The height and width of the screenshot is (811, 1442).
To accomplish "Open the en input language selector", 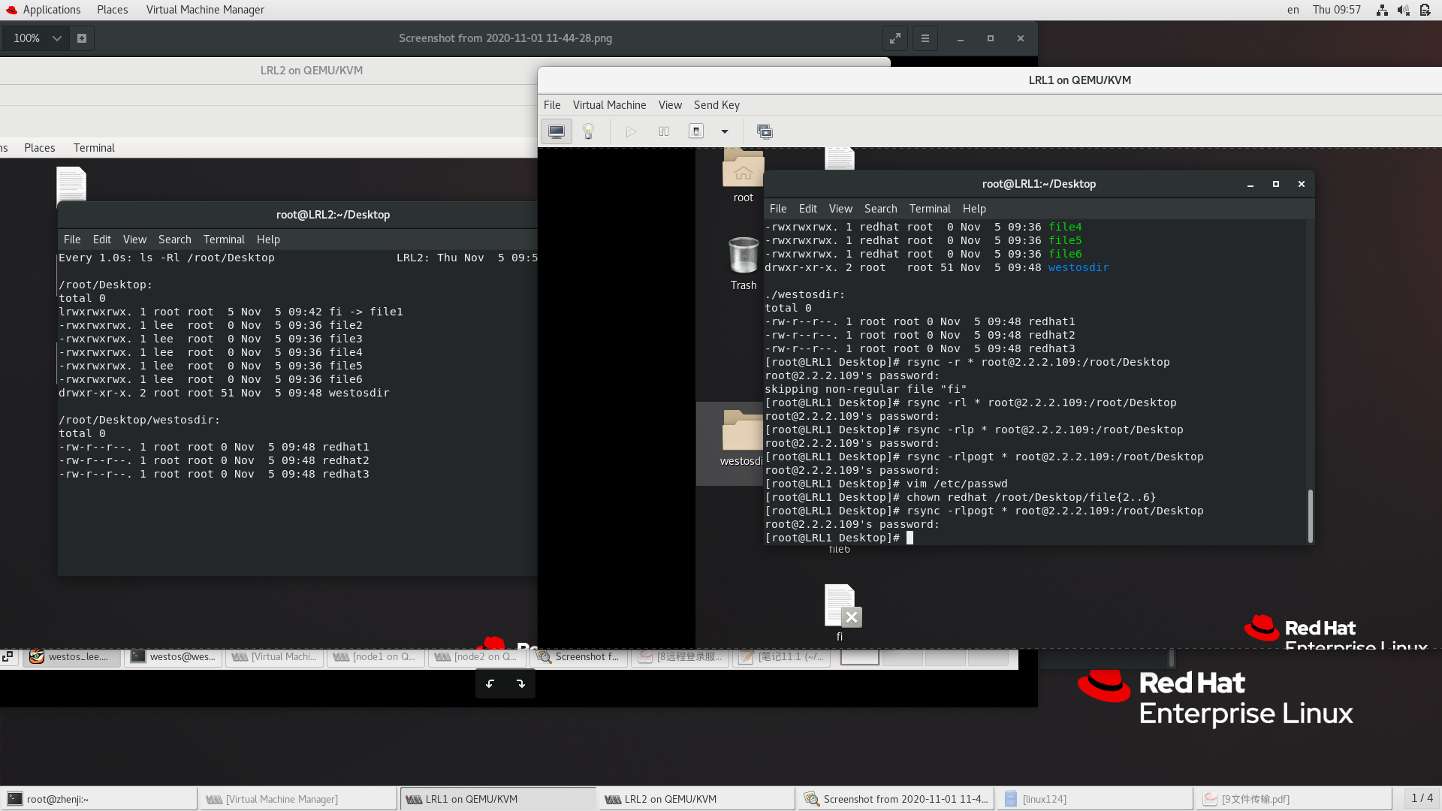I will (1293, 10).
